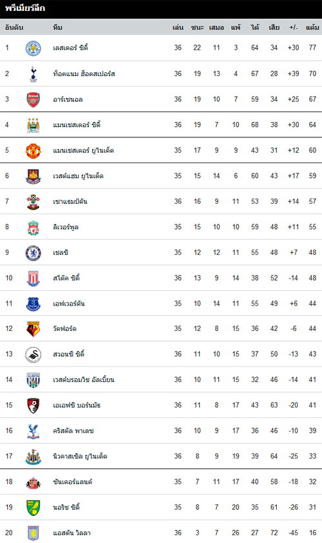Open the นิวคาสเซิล ยูไนเต็ด team link

click(80, 457)
